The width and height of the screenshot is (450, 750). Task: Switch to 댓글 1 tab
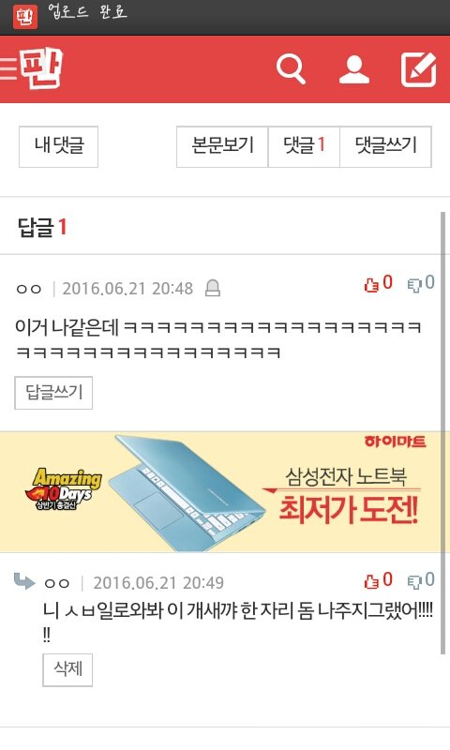[304, 147]
